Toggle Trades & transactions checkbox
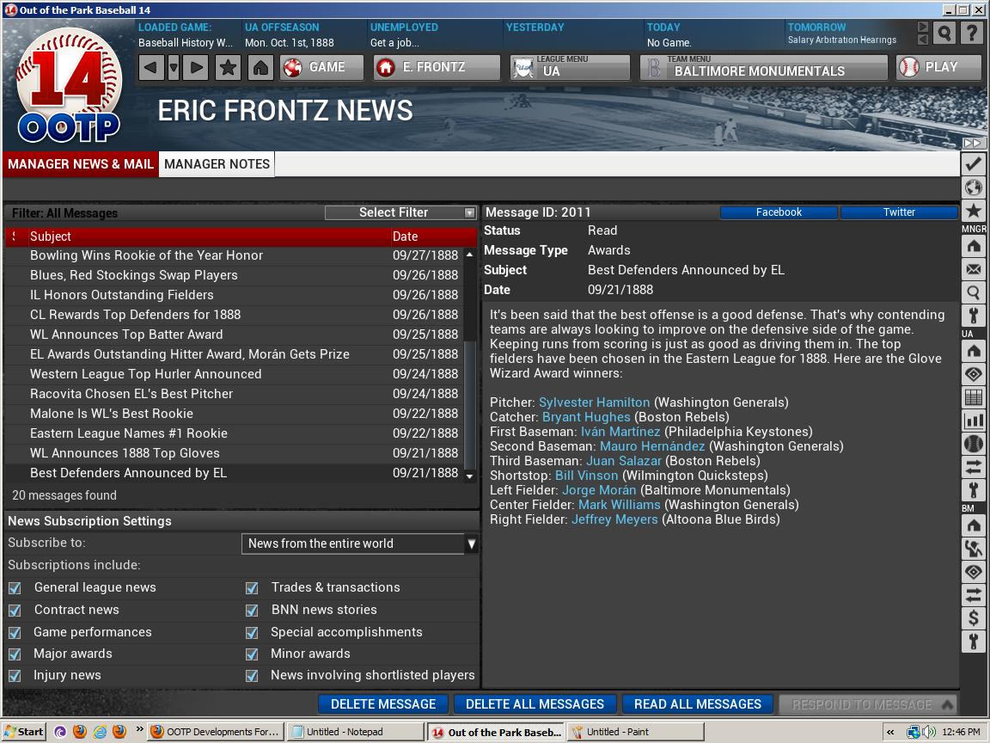 coord(252,588)
